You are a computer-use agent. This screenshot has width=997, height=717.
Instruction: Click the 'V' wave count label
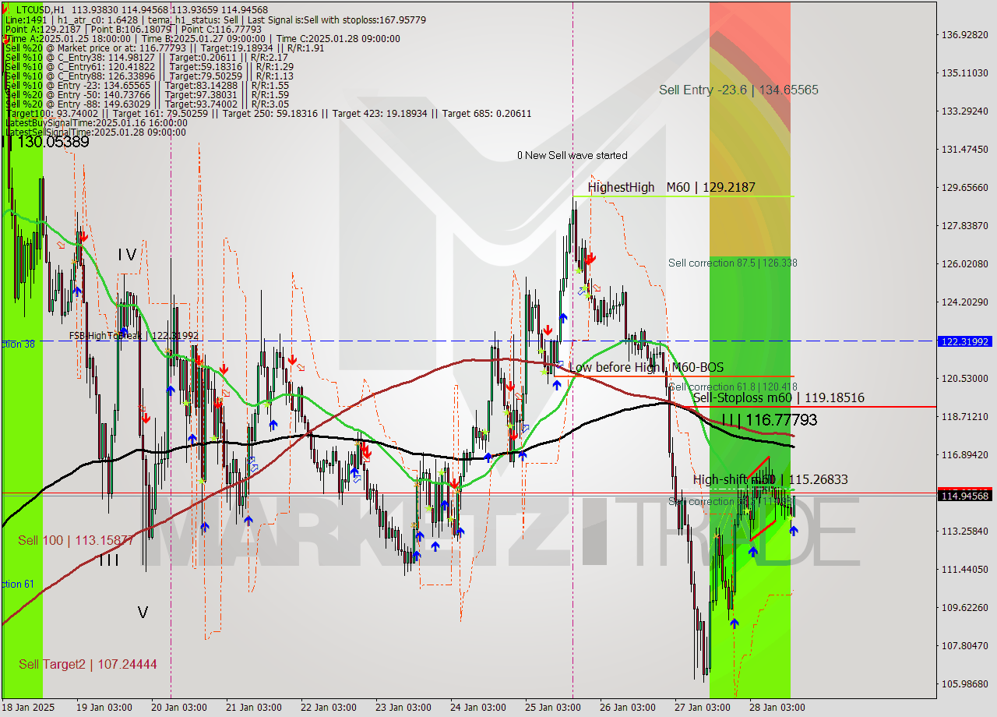143,613
